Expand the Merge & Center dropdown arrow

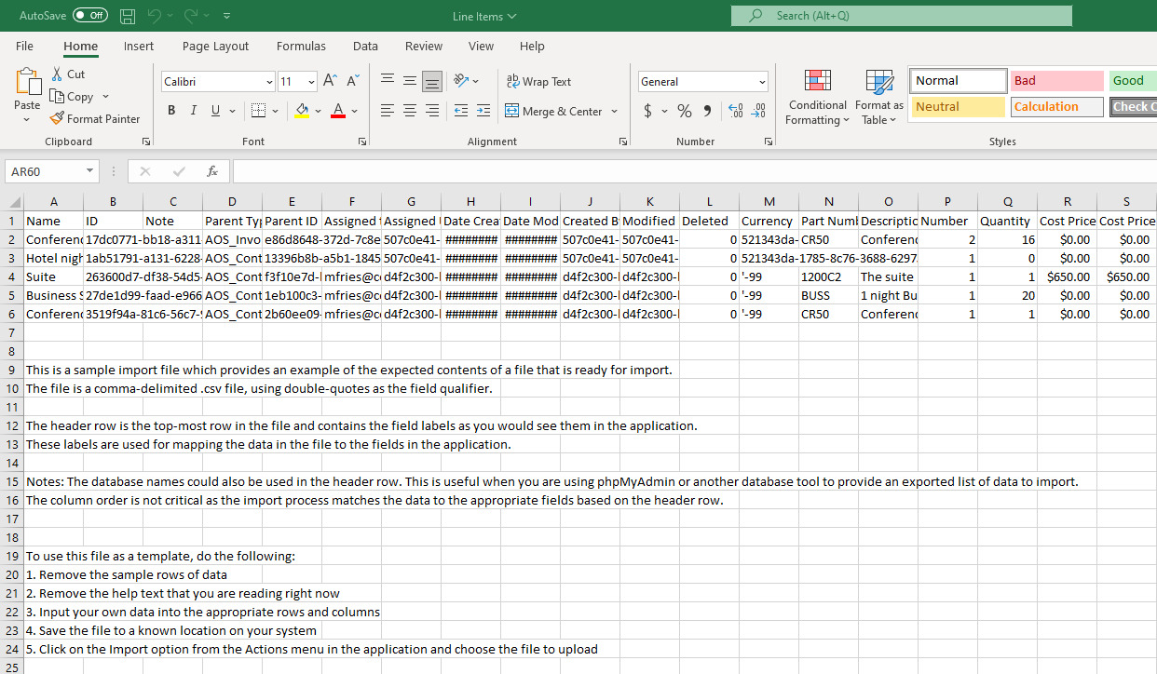click(x=614, y=111)
